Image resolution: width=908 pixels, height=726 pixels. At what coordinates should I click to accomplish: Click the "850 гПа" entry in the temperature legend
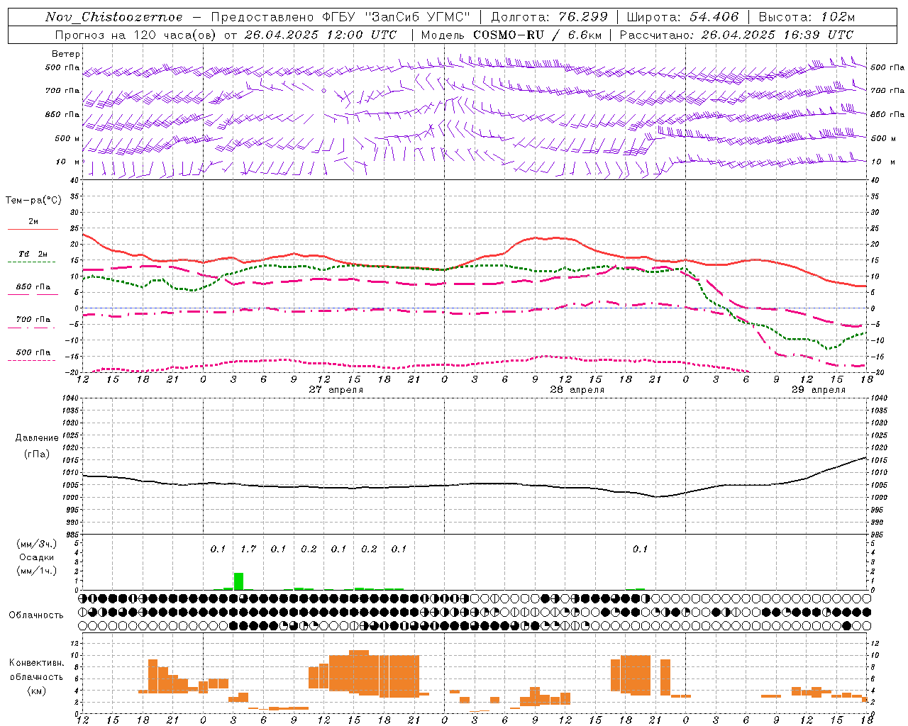tap(33, 287)
